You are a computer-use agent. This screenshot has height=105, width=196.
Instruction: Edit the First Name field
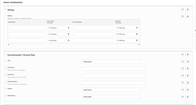(182, 68)
